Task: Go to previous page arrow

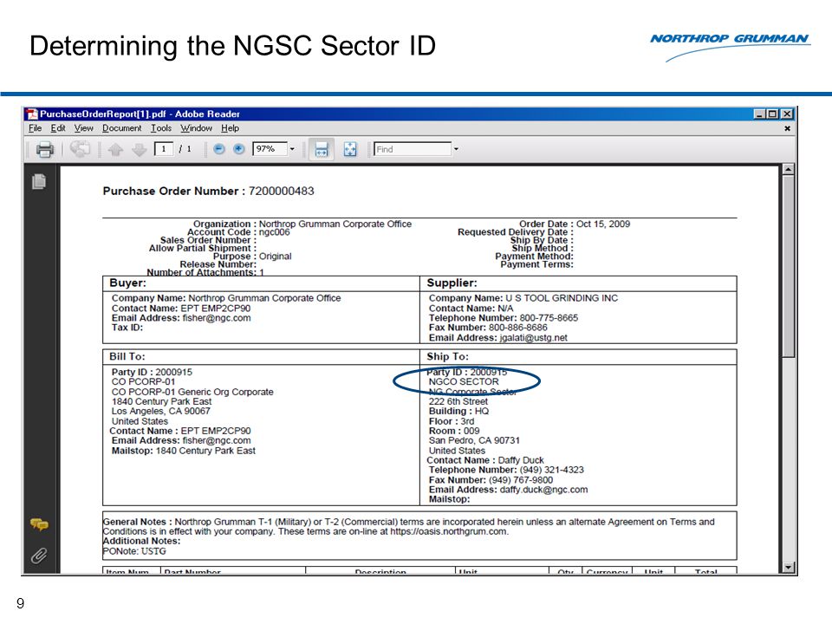Action: point(115,150)
